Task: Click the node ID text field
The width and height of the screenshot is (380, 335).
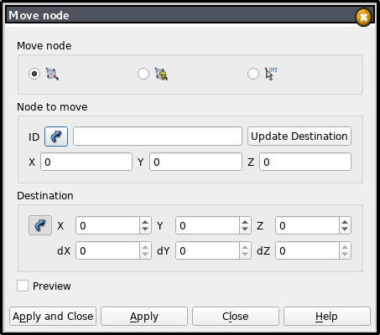Action: pyautogui.click(x=158, y=137)
